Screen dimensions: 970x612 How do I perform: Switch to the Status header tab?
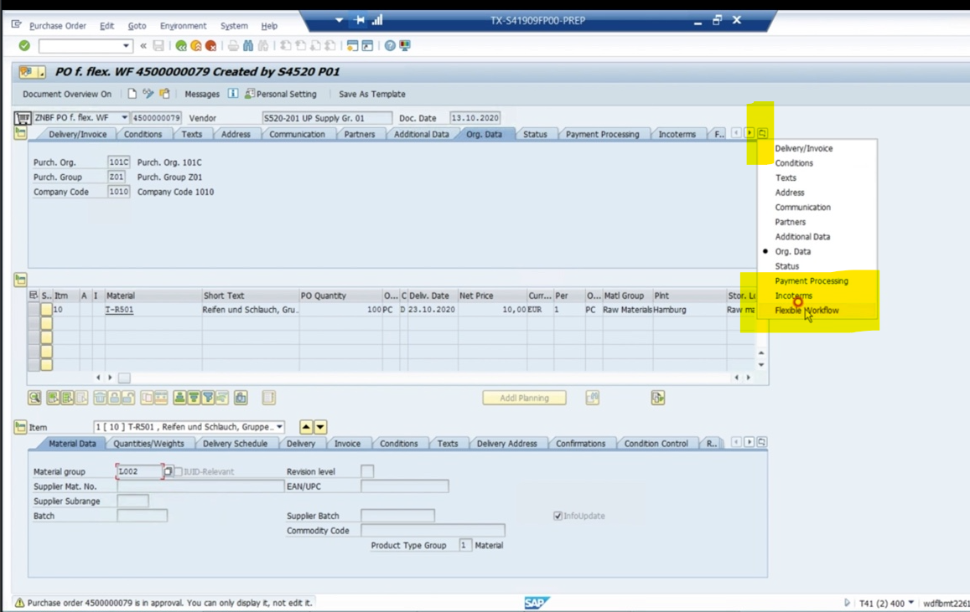535,134
